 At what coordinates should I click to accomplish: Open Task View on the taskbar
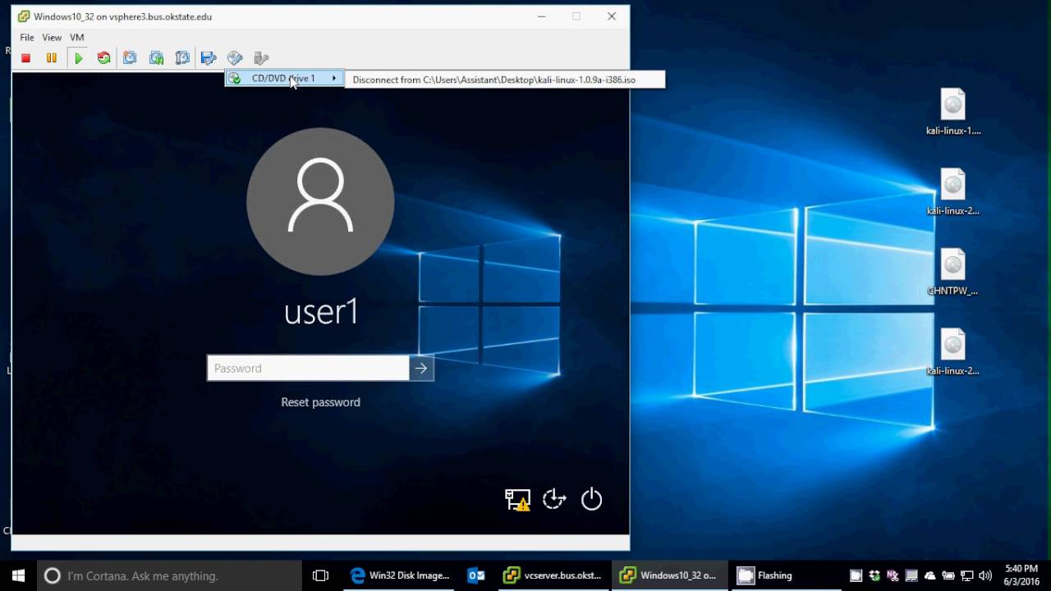click(x=320, y=575)
